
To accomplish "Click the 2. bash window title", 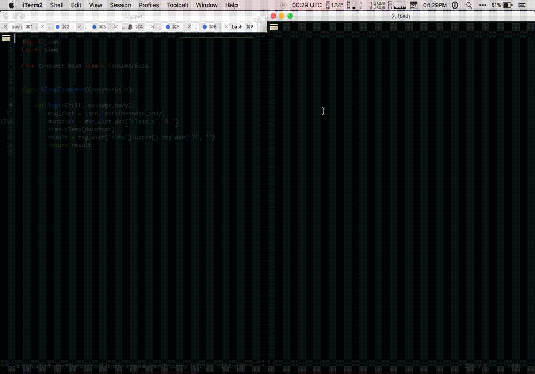I will tap(401, 16).
